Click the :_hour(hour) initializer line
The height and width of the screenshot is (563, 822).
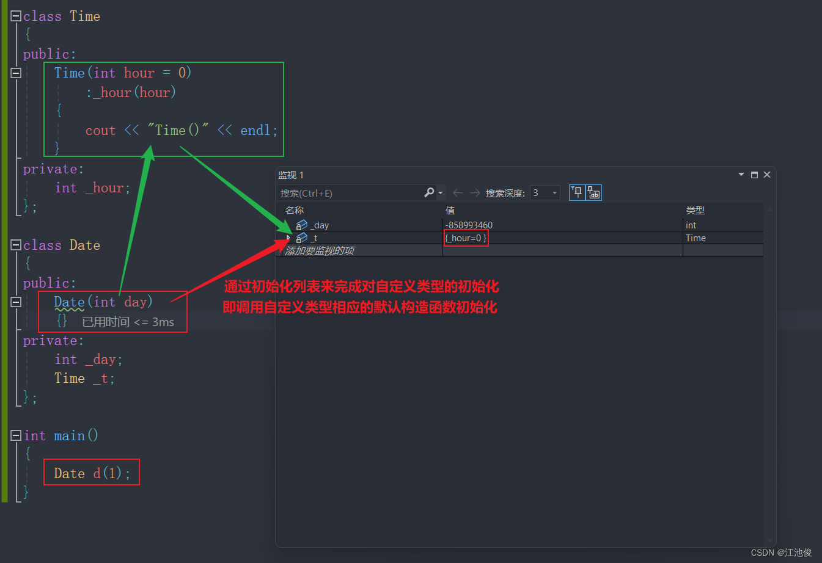tap(131, 92)
